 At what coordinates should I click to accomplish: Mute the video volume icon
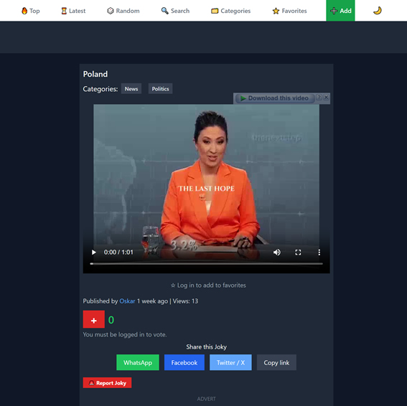277,252
